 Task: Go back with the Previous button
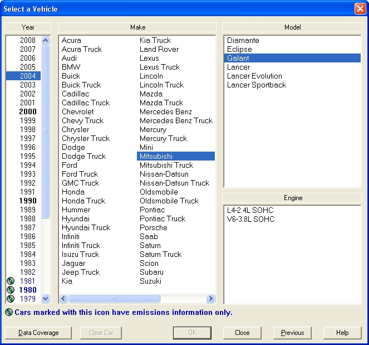(x=293, y=333)
